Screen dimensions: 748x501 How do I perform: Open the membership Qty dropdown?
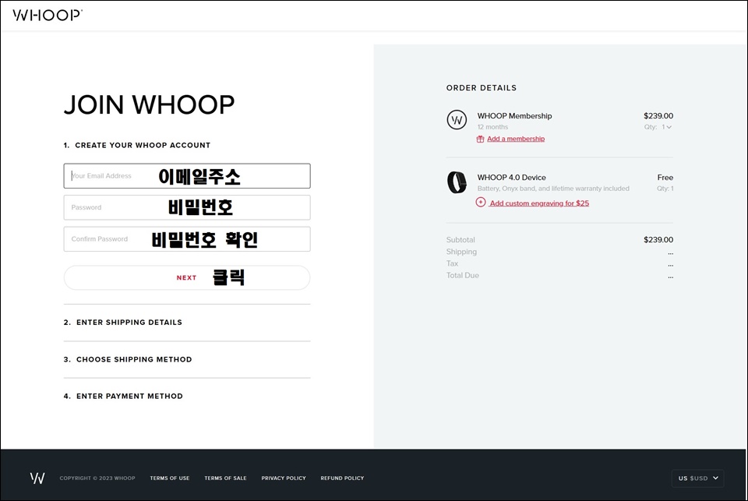(666, 127)
